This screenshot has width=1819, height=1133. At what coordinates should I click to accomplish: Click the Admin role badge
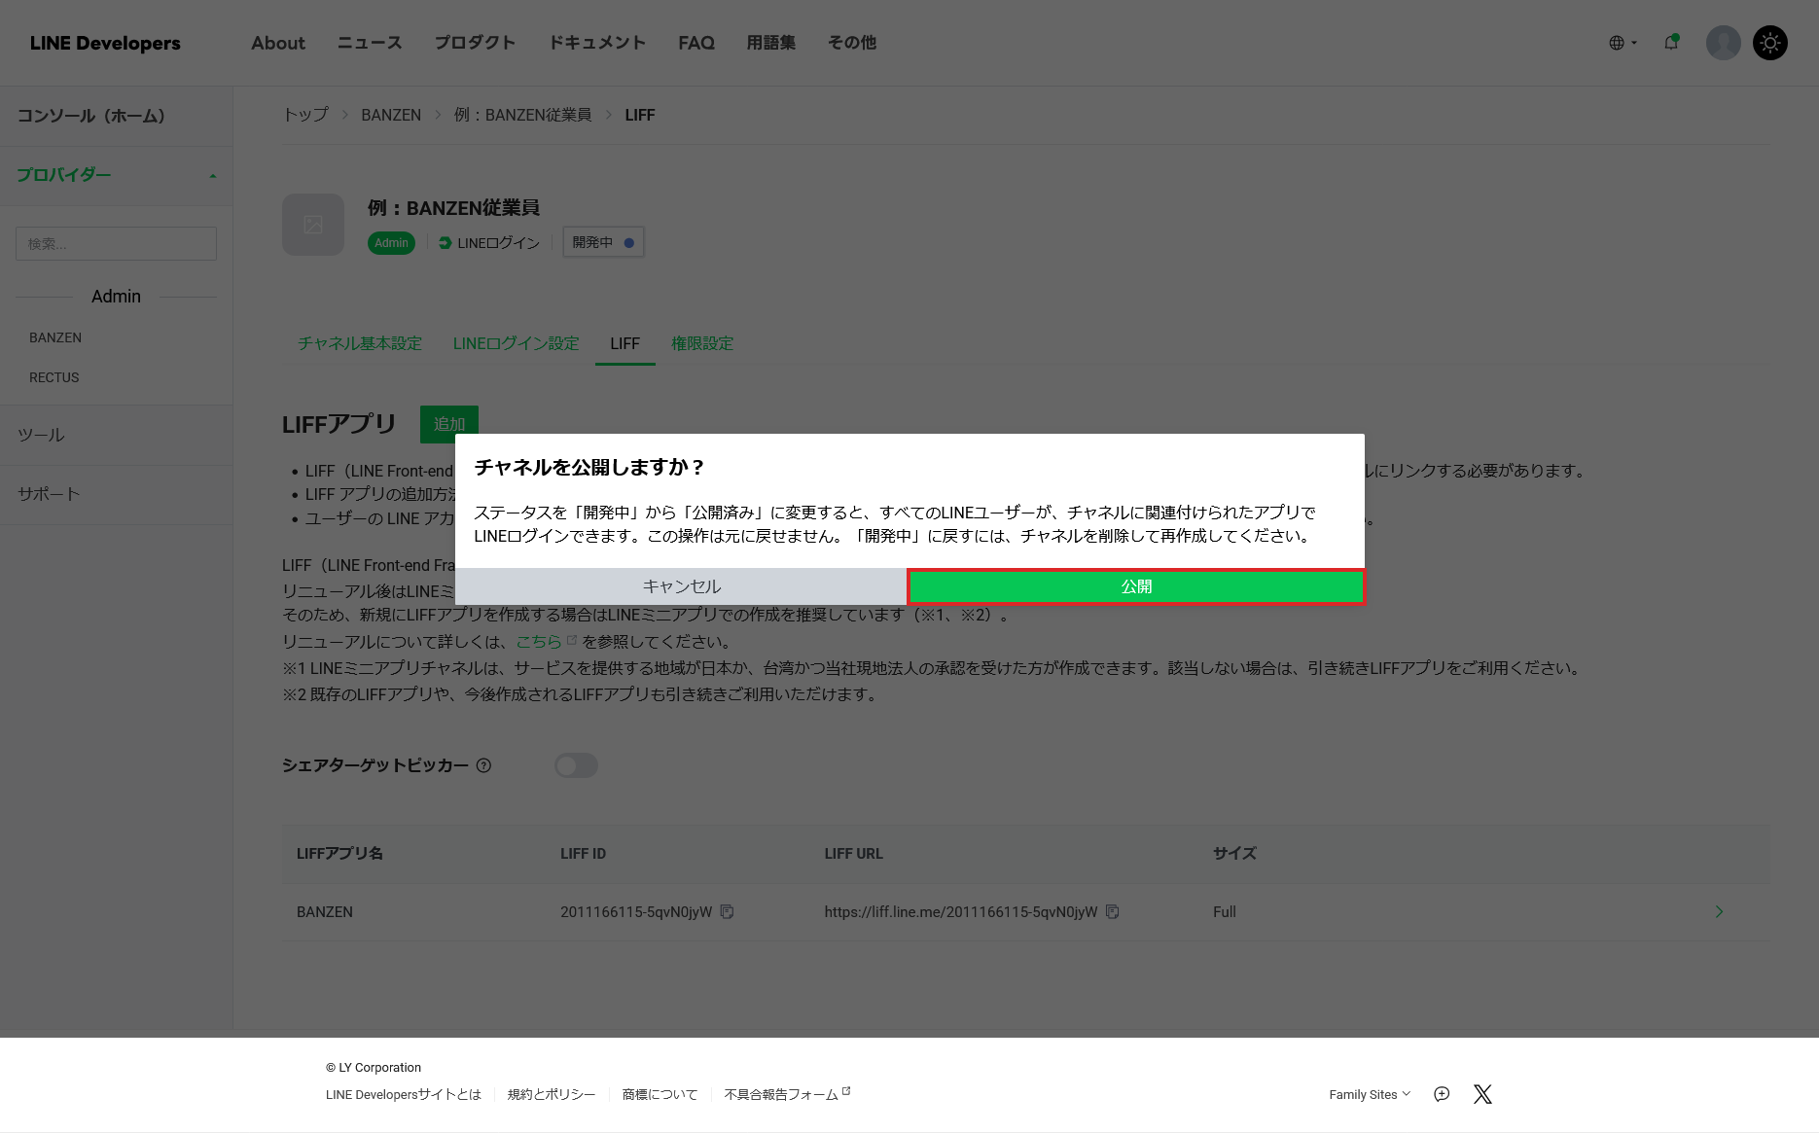pyautogui.click(x=391, y=243)
